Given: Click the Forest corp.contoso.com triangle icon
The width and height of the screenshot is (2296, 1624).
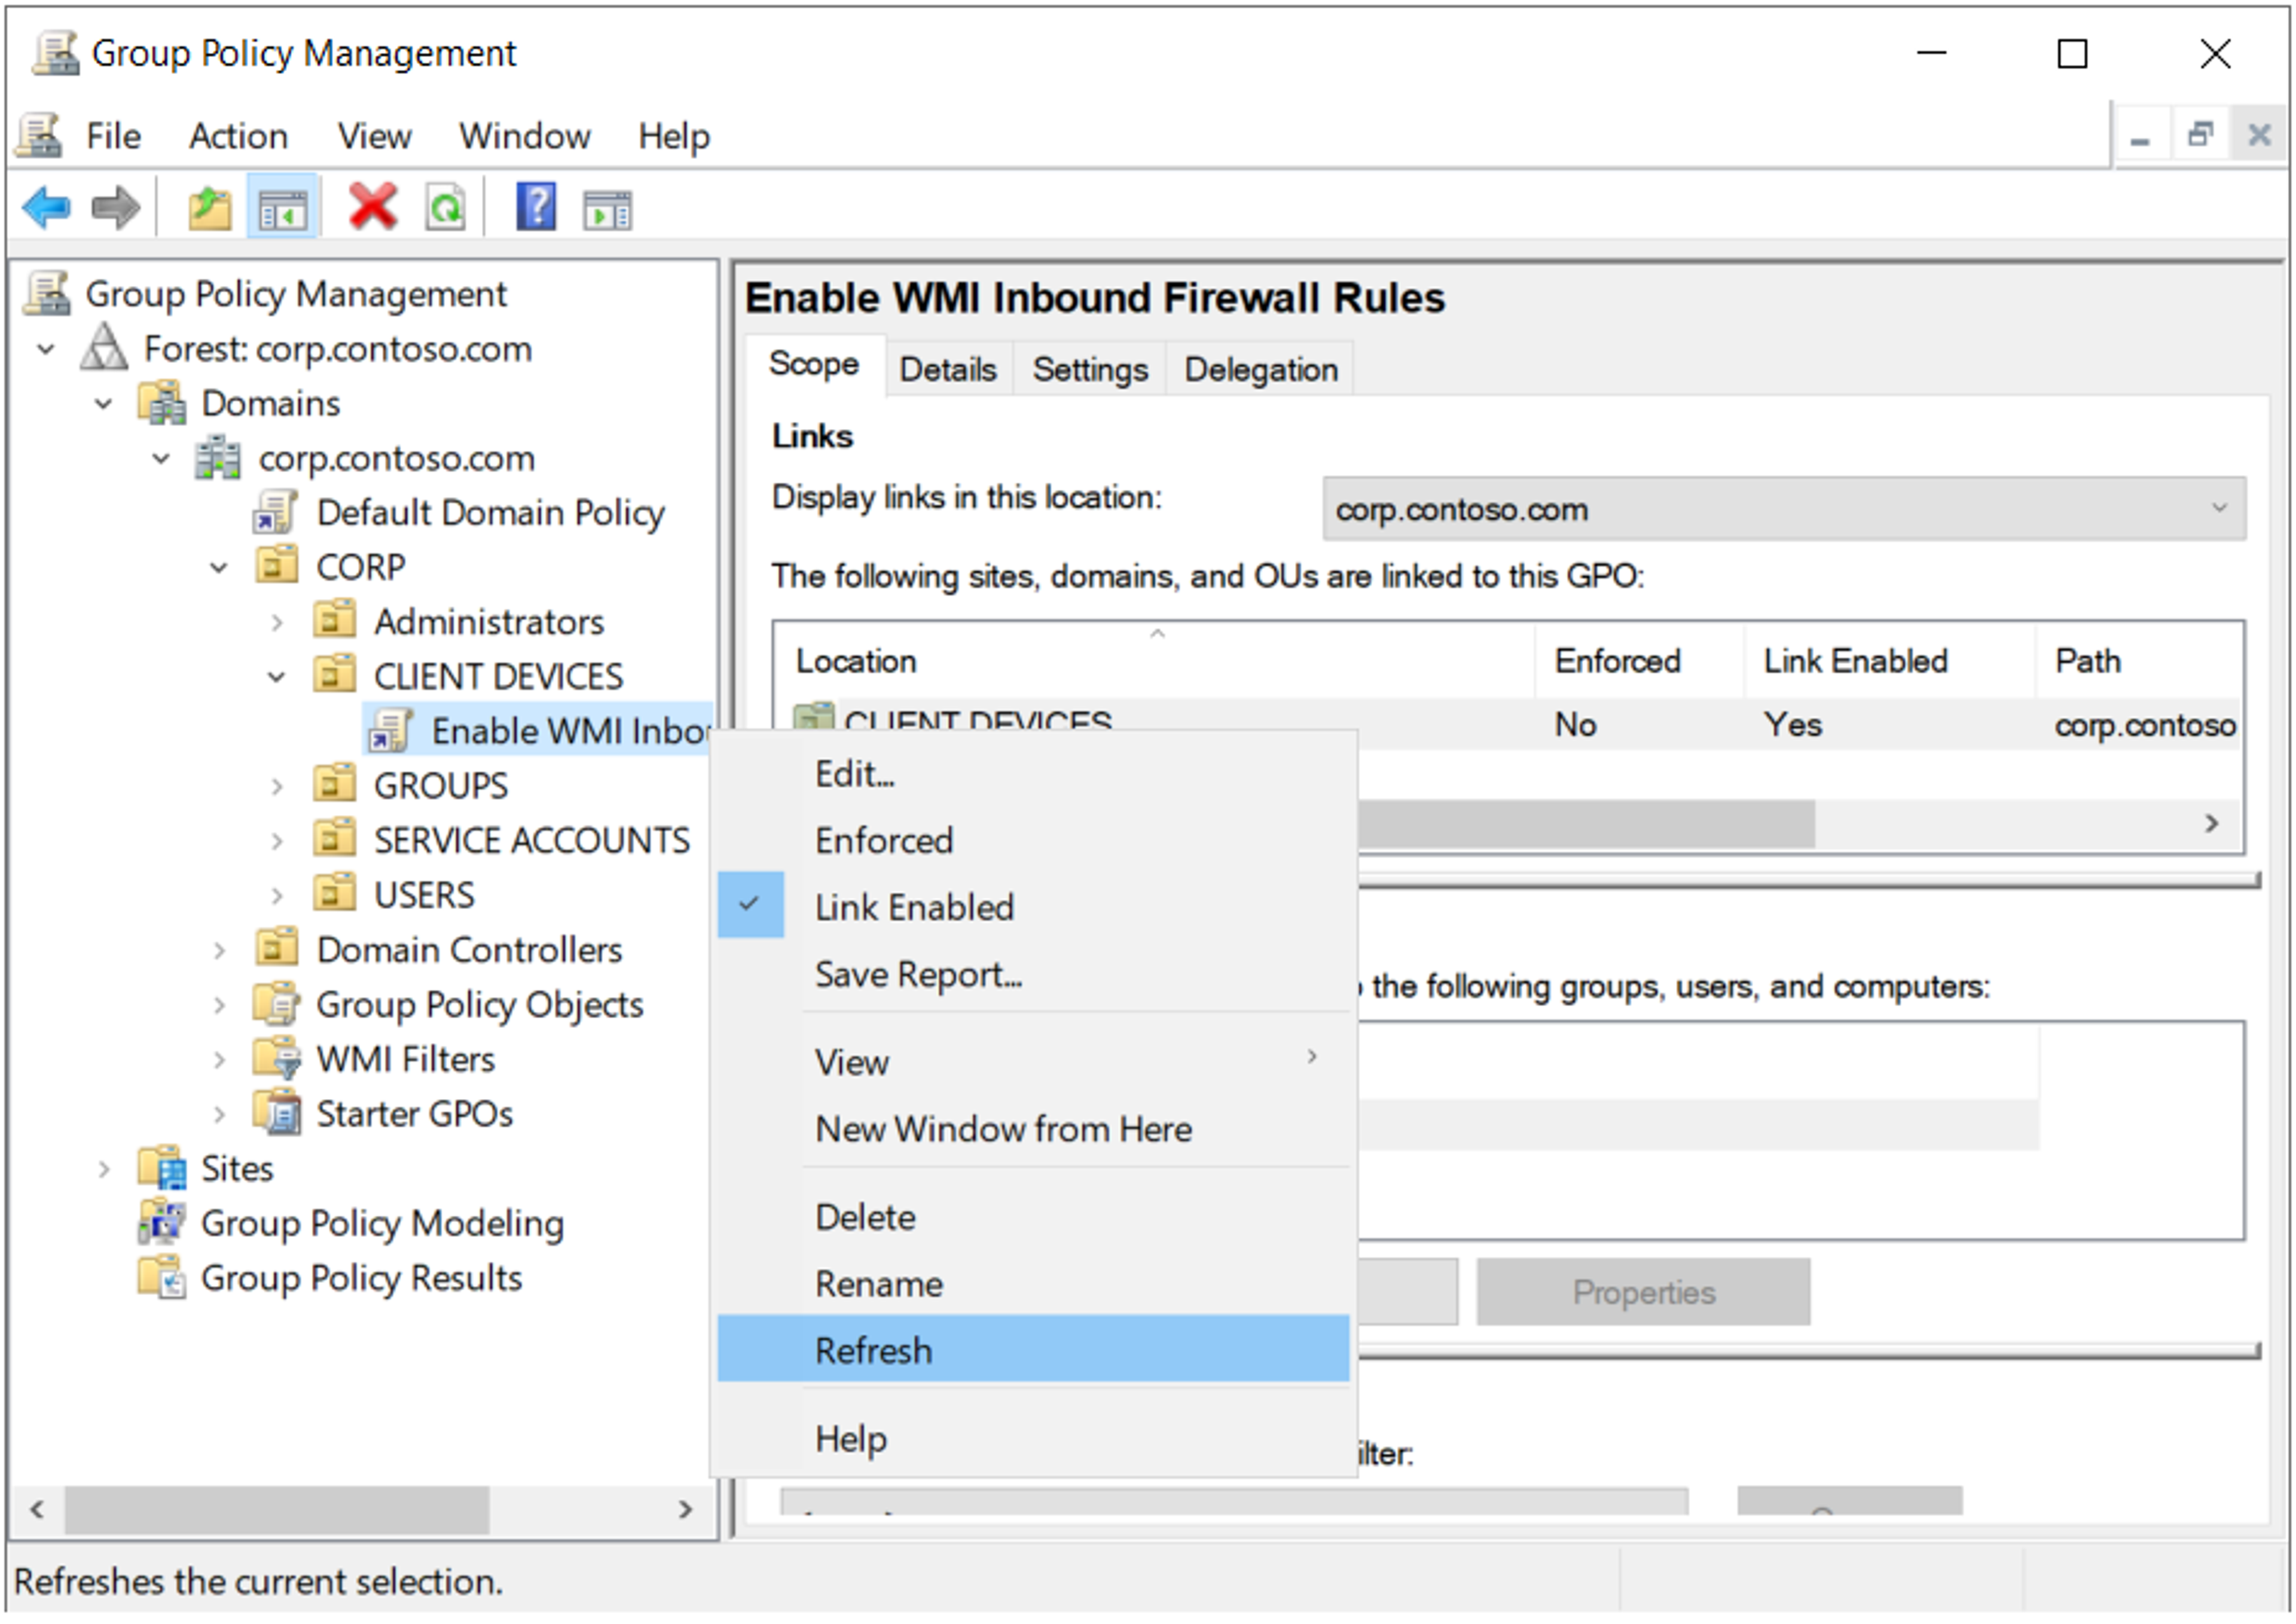Looking at the screenshot, I should coord(105,348).
